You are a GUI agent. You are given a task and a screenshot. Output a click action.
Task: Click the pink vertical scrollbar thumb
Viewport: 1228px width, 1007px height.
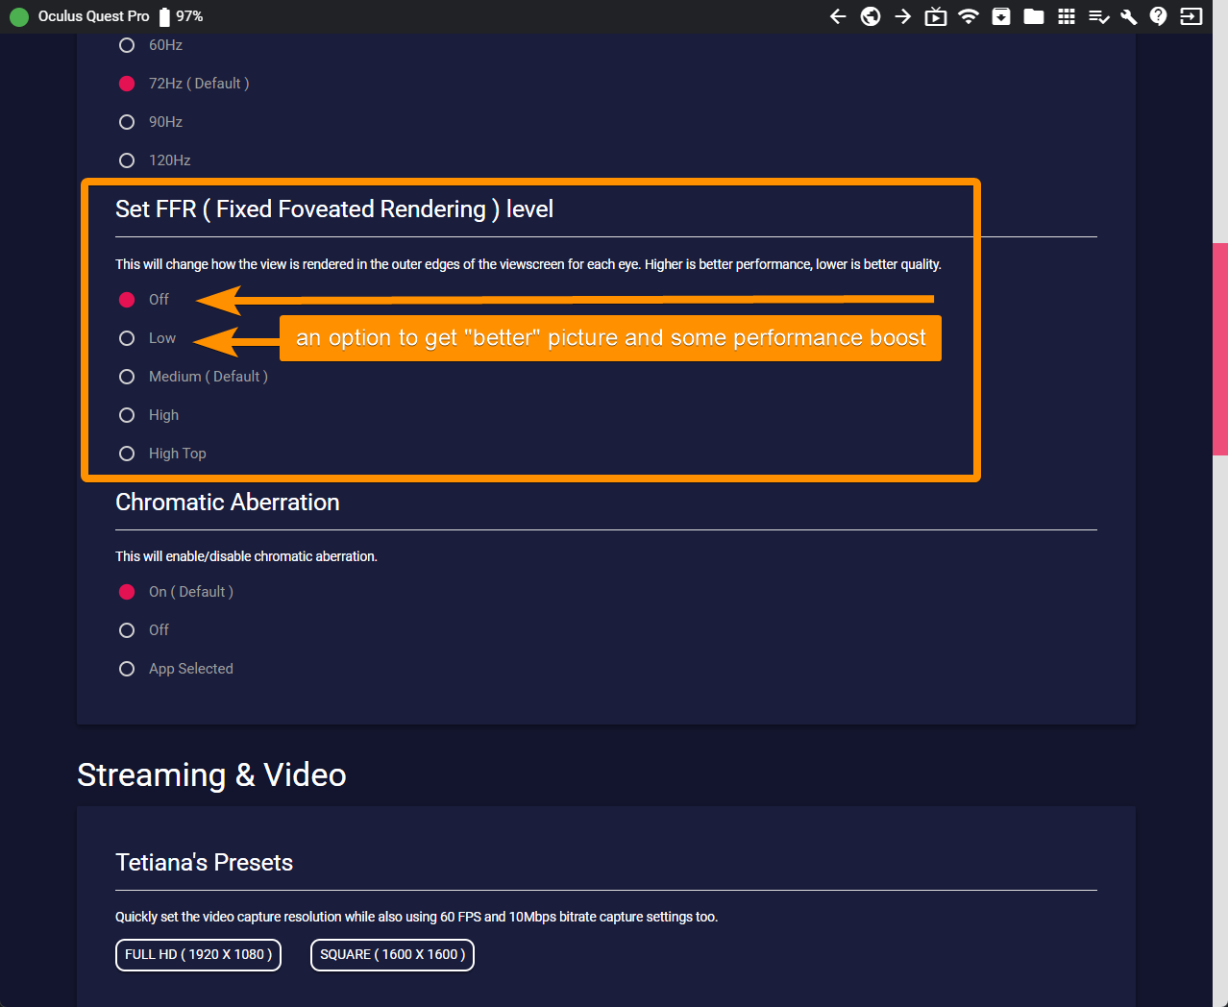pyautogui.click(x=1220, y=349)
